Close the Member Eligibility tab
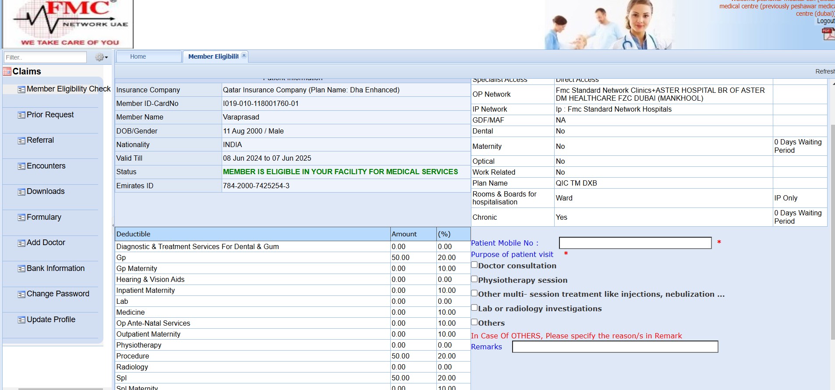This screenshot has height=390, width=835. pos(244,55)
